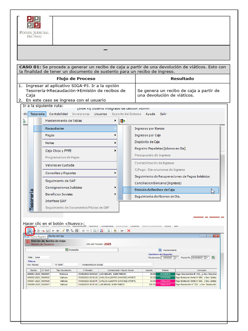
Task: Click the red-and-blue book toolbar icon
Action: tap(102, 231)
